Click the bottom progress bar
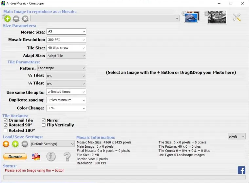This screenshot has height=183, width=249. (x=125, y=177)
